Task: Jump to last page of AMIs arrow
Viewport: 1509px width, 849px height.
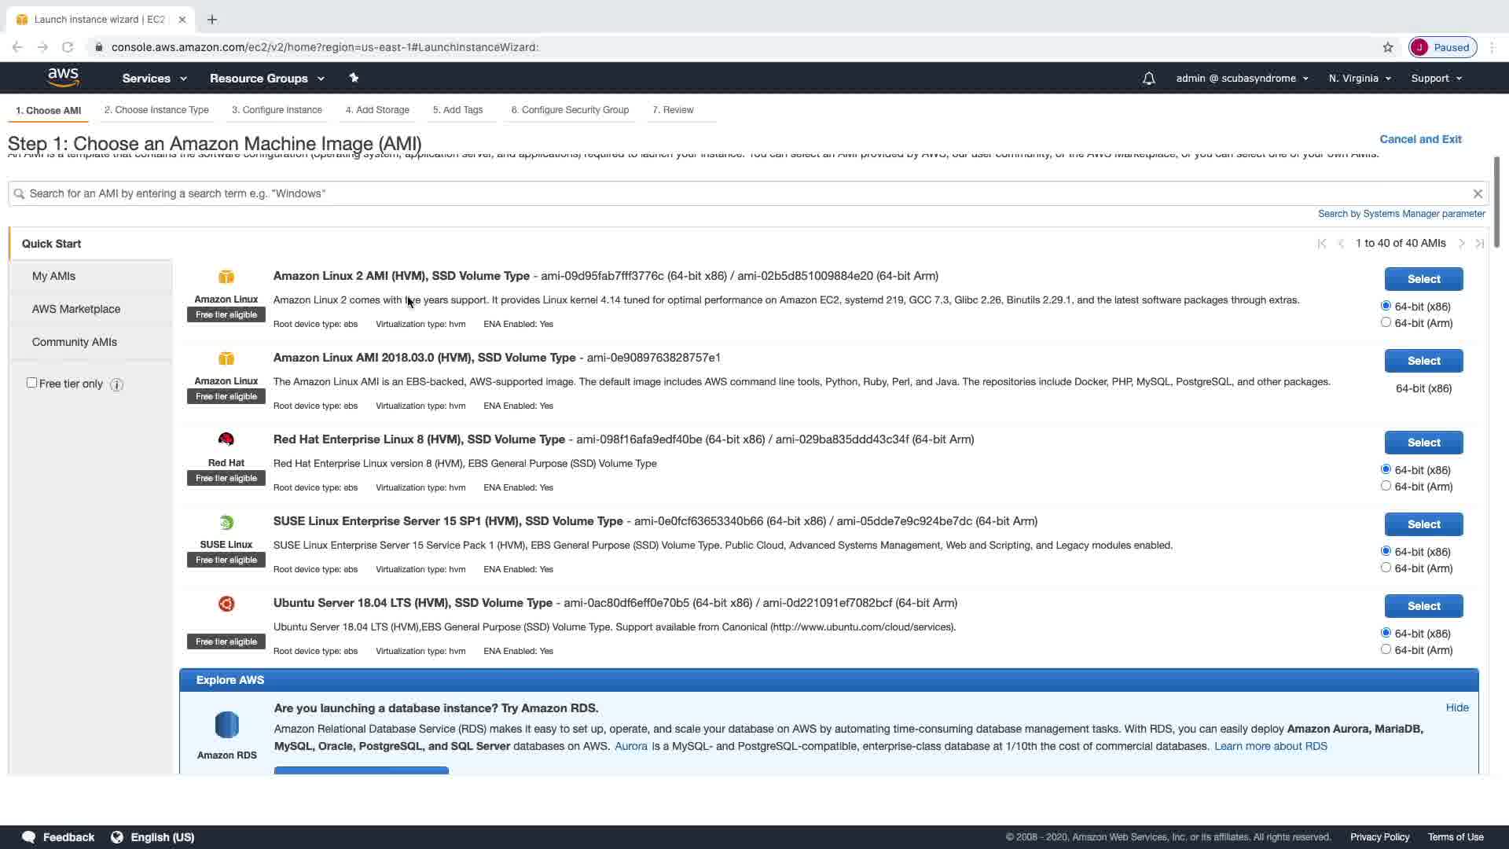Action: coord(1480,244)
